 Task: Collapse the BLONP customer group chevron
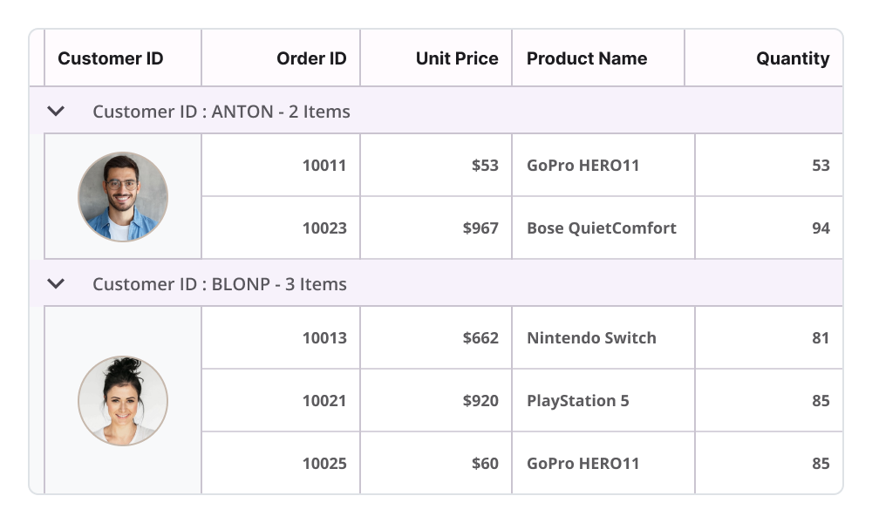point(56,283)
